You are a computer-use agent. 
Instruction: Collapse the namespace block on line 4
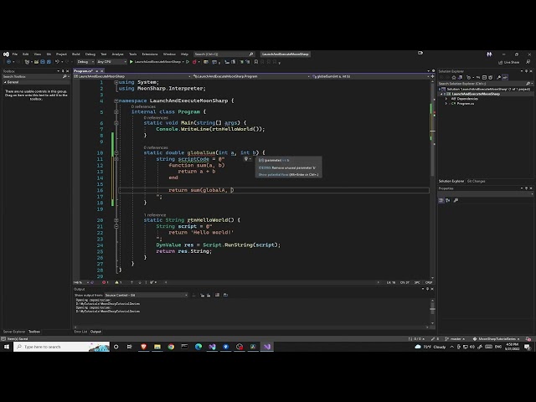pyautogui.click(x=116, y=100)
